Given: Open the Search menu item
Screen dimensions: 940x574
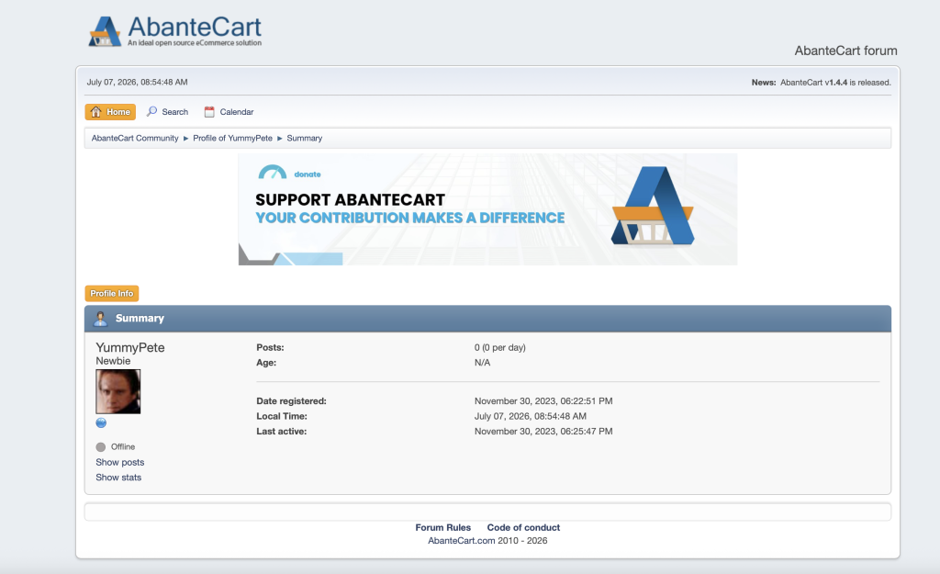Looking at the screenshot, I should [168, 111].
